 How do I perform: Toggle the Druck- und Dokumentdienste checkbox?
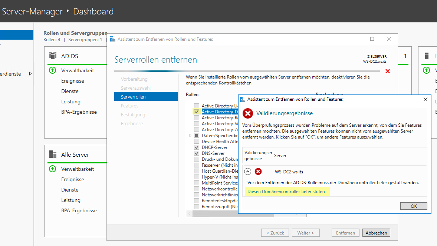tap(197, 159)
